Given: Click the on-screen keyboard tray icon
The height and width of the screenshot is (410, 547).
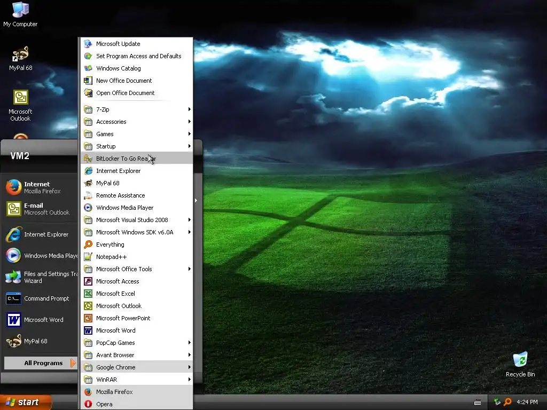Looking at the screenshot, I should coord(478,403).
